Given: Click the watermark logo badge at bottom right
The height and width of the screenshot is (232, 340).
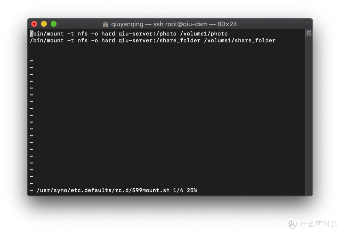Looking at the screenshot, I should pos(291,223).
